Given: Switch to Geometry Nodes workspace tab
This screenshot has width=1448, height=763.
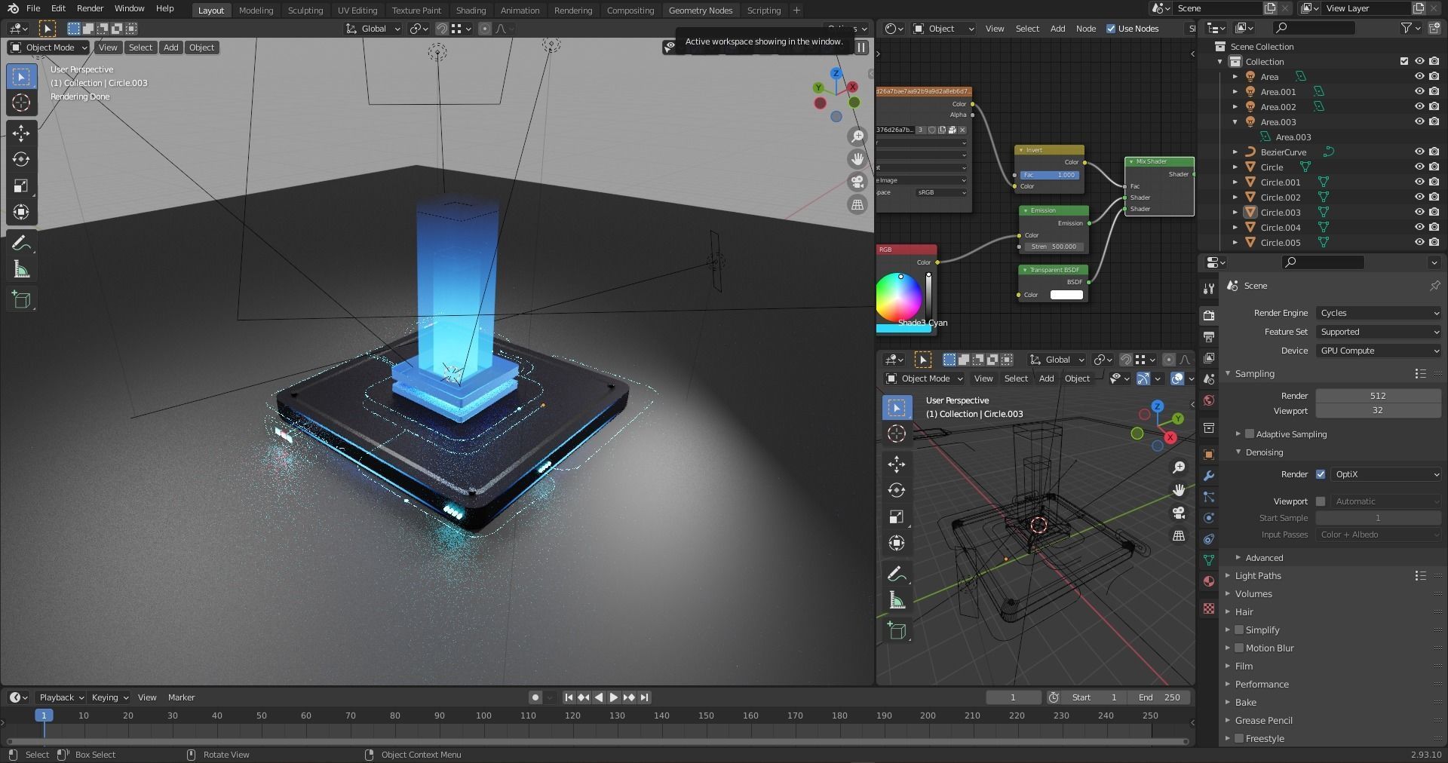Looking at the screenshot, I should pos(700,11).
